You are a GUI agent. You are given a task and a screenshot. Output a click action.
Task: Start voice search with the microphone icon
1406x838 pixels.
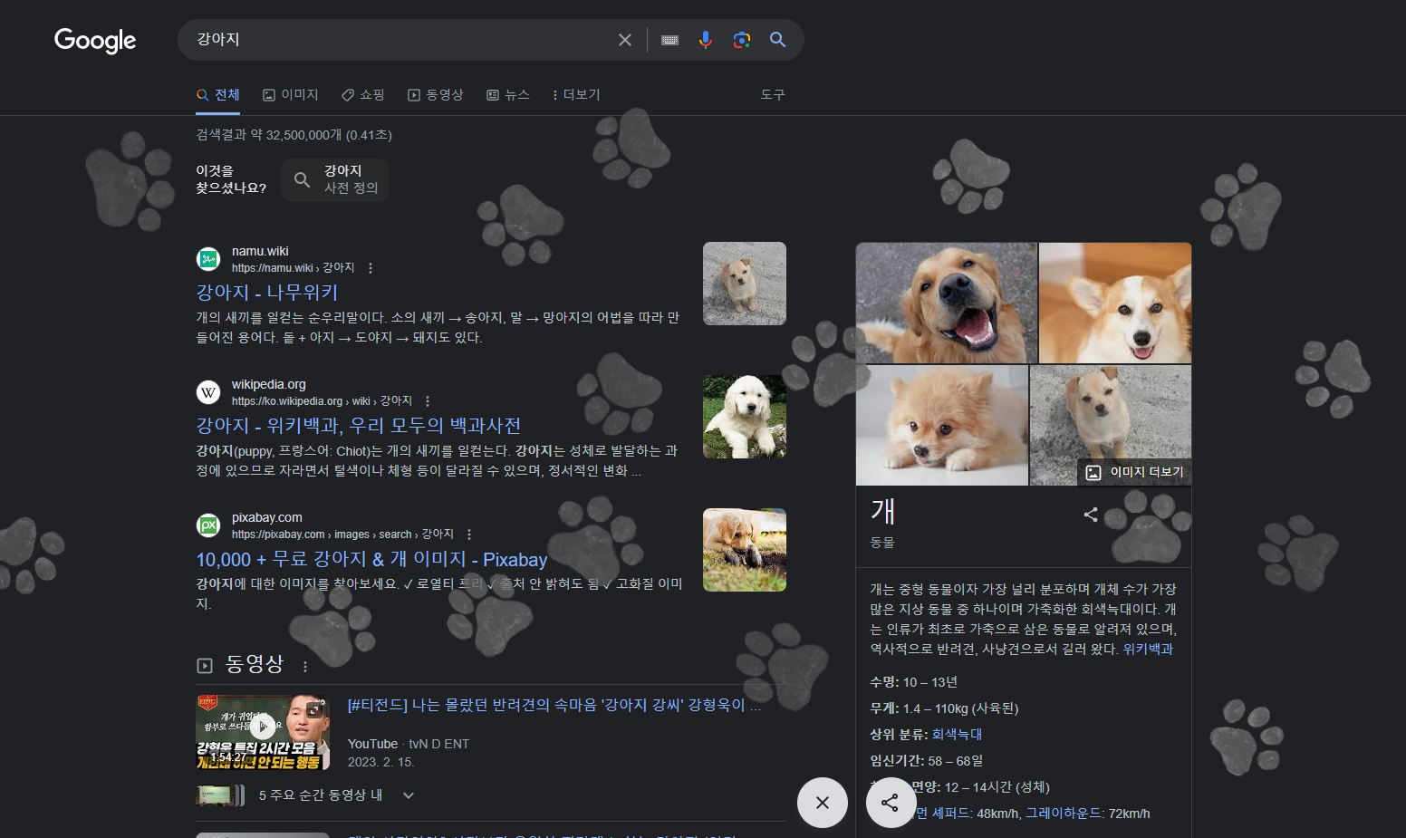tap(706, 40)
